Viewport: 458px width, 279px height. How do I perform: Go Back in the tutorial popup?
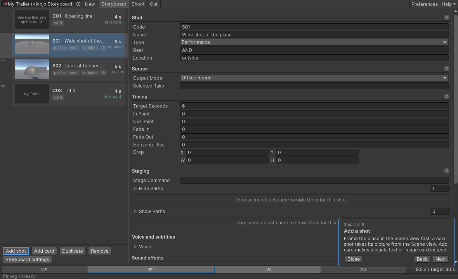[422, 259]
